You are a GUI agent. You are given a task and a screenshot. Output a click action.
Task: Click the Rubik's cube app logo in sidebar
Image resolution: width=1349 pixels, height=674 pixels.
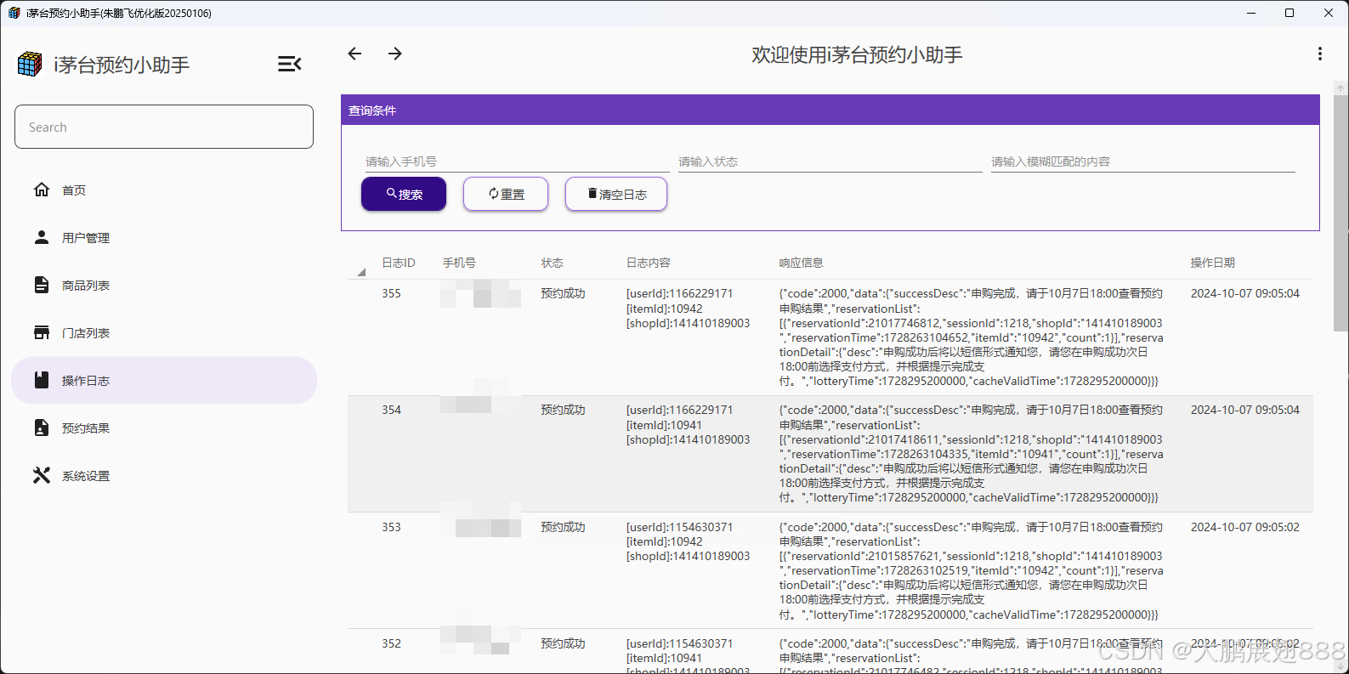pyautogui.click(x=30, y=64)
